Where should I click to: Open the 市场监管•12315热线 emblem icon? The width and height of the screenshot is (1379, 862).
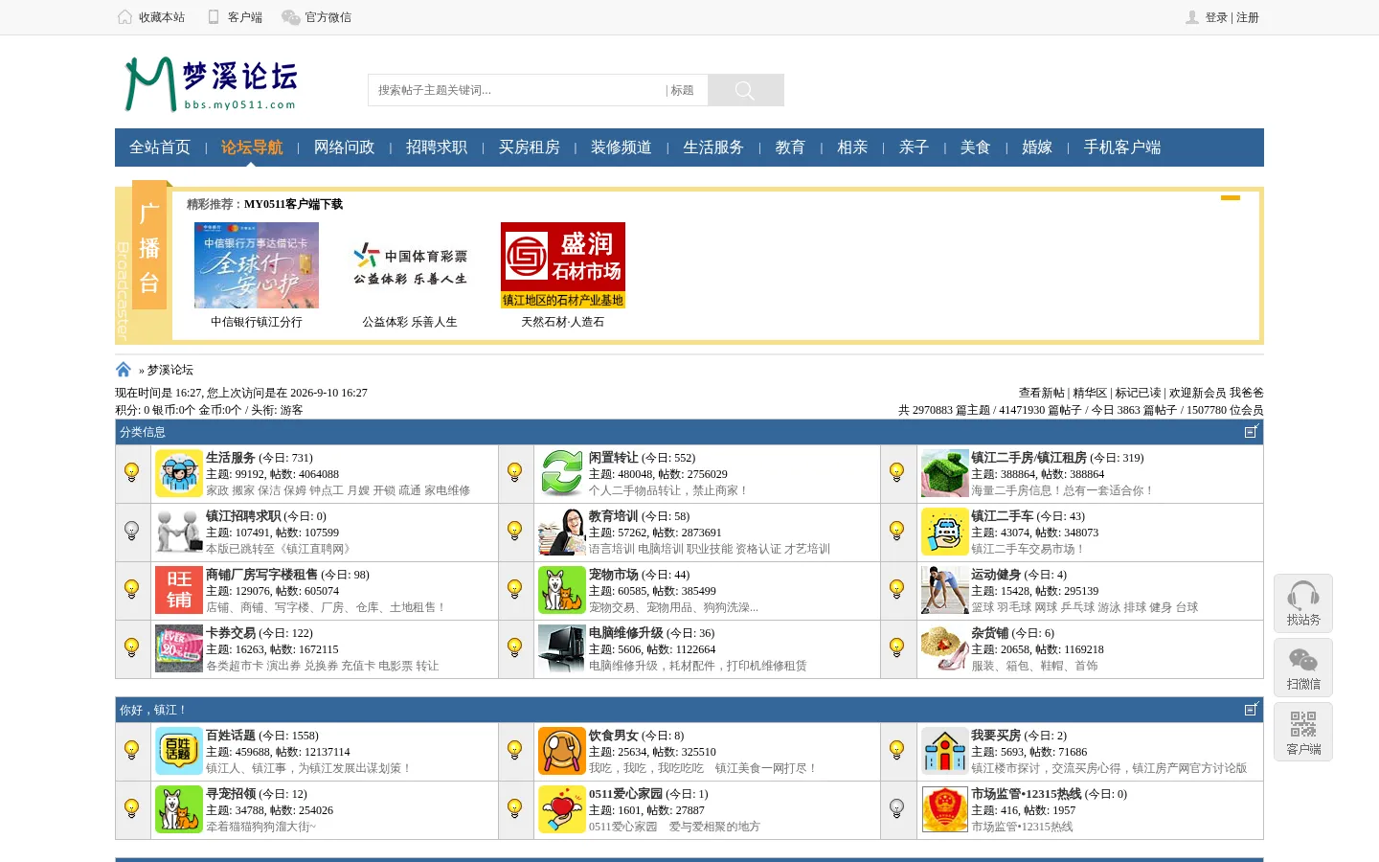(x=944, y=809)
